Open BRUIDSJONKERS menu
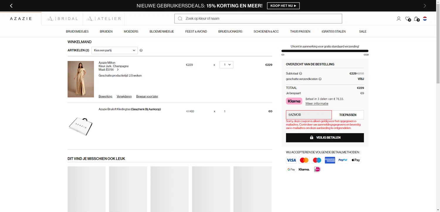This screenshot has height=212, width=440. coord(230,31)
